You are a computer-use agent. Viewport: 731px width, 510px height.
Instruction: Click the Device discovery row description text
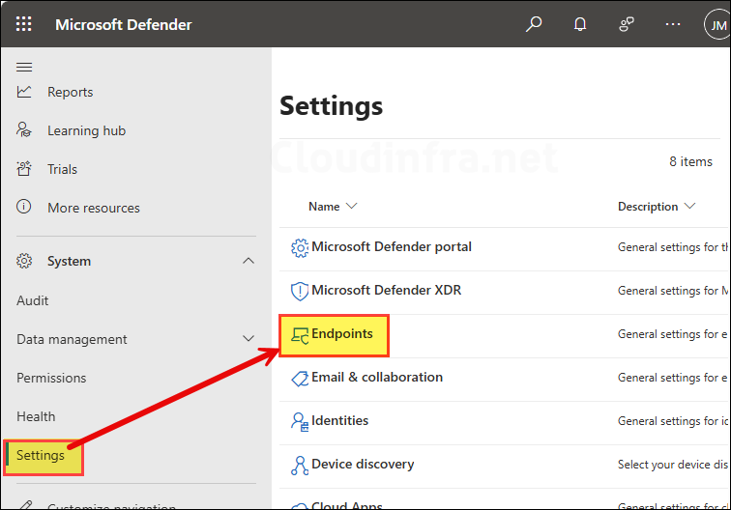pos(673,465)
